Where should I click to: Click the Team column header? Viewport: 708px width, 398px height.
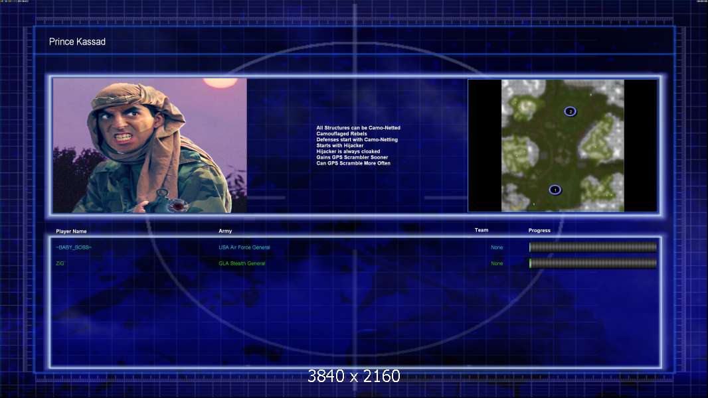click(x=482, y=230)
